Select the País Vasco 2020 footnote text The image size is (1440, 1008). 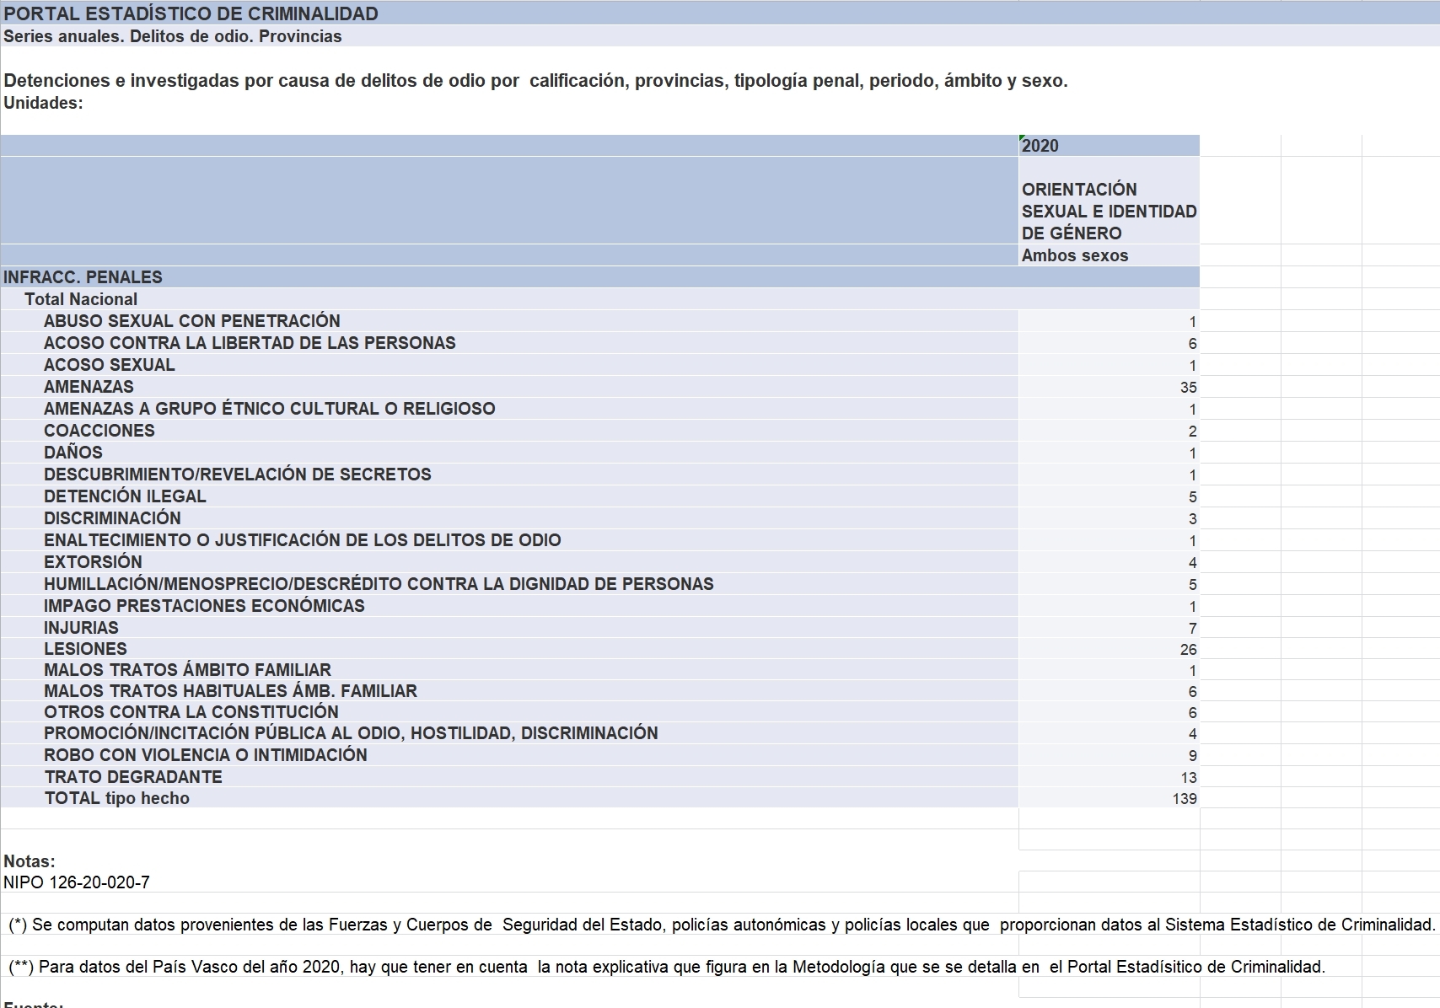666,967
